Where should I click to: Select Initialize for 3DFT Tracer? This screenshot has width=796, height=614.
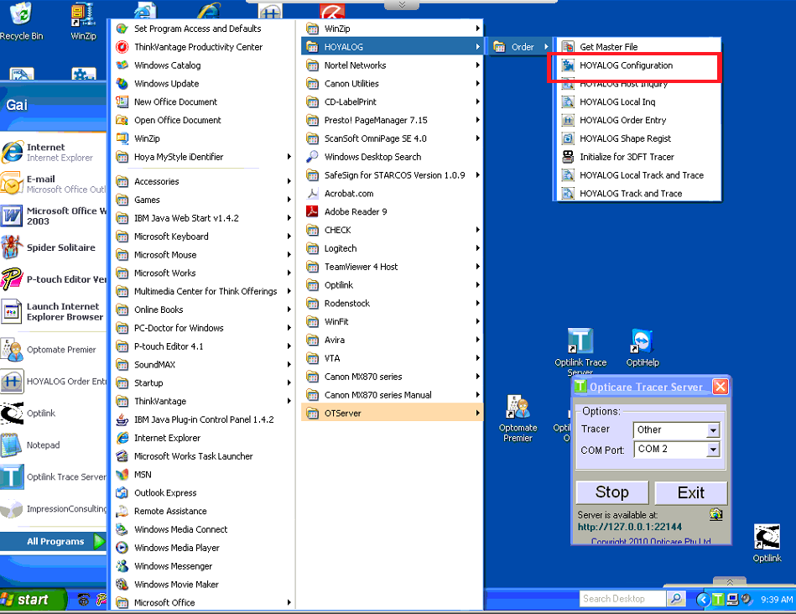point(638,157)
